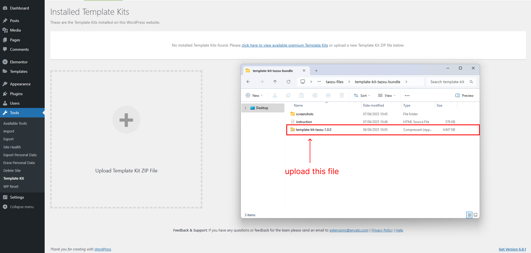Open Export submenu link
The width and height of the screenshot is (531, 253).
tap(8, 139)
